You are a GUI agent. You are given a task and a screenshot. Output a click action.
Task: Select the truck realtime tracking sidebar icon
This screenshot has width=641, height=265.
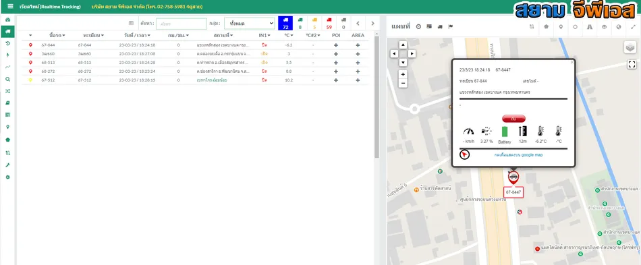point(7,32)
